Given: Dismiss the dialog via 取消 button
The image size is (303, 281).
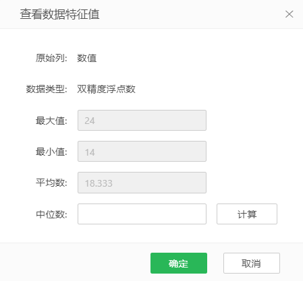Looking at the screenshot, I should click(252, 263).
